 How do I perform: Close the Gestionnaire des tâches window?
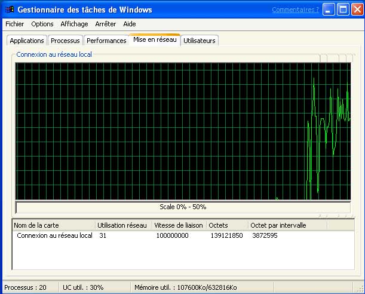[357, 10]
